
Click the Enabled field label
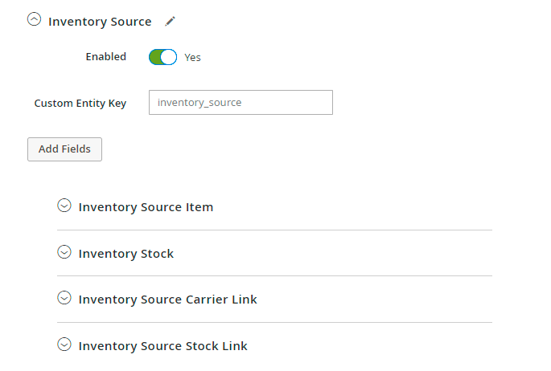coord(106,57)
